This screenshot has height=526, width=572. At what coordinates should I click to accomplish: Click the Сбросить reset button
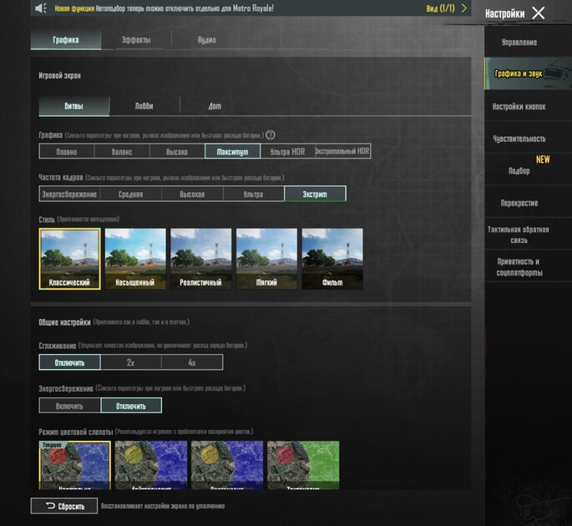[64, 506]
